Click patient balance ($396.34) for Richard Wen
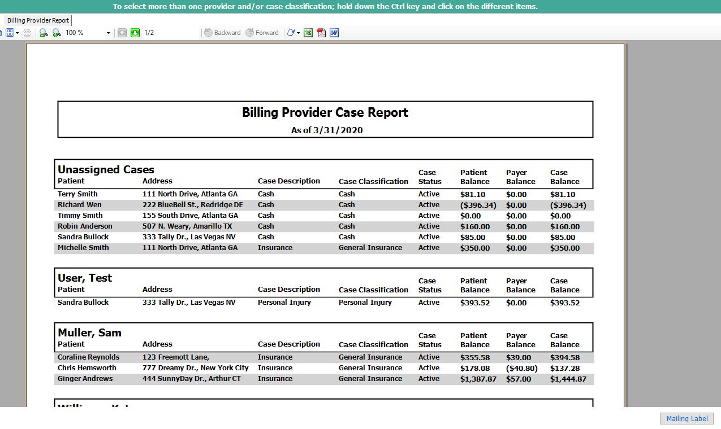The width and height of the screenshot is (721, 429). pos(478,205)
